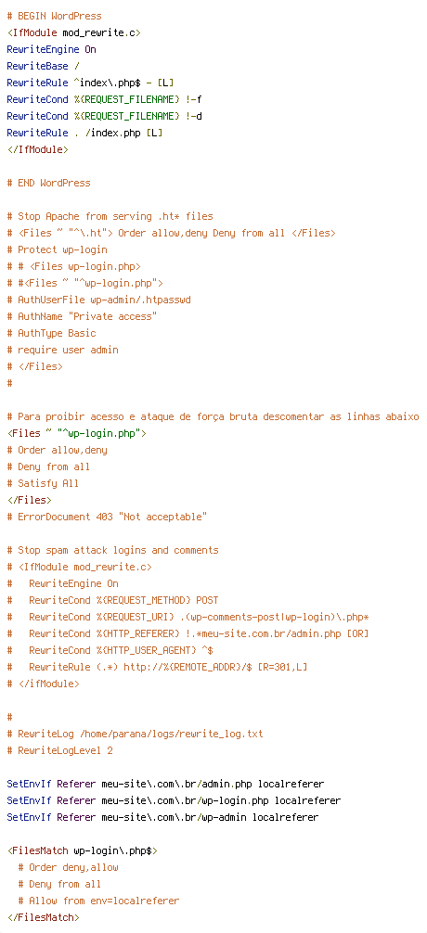
Task: Click the closing </IfModule> tag
Action: coord(37,149)
